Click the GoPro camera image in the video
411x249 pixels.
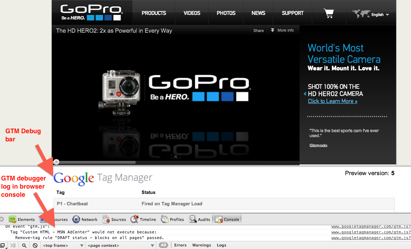pos(119,92)
